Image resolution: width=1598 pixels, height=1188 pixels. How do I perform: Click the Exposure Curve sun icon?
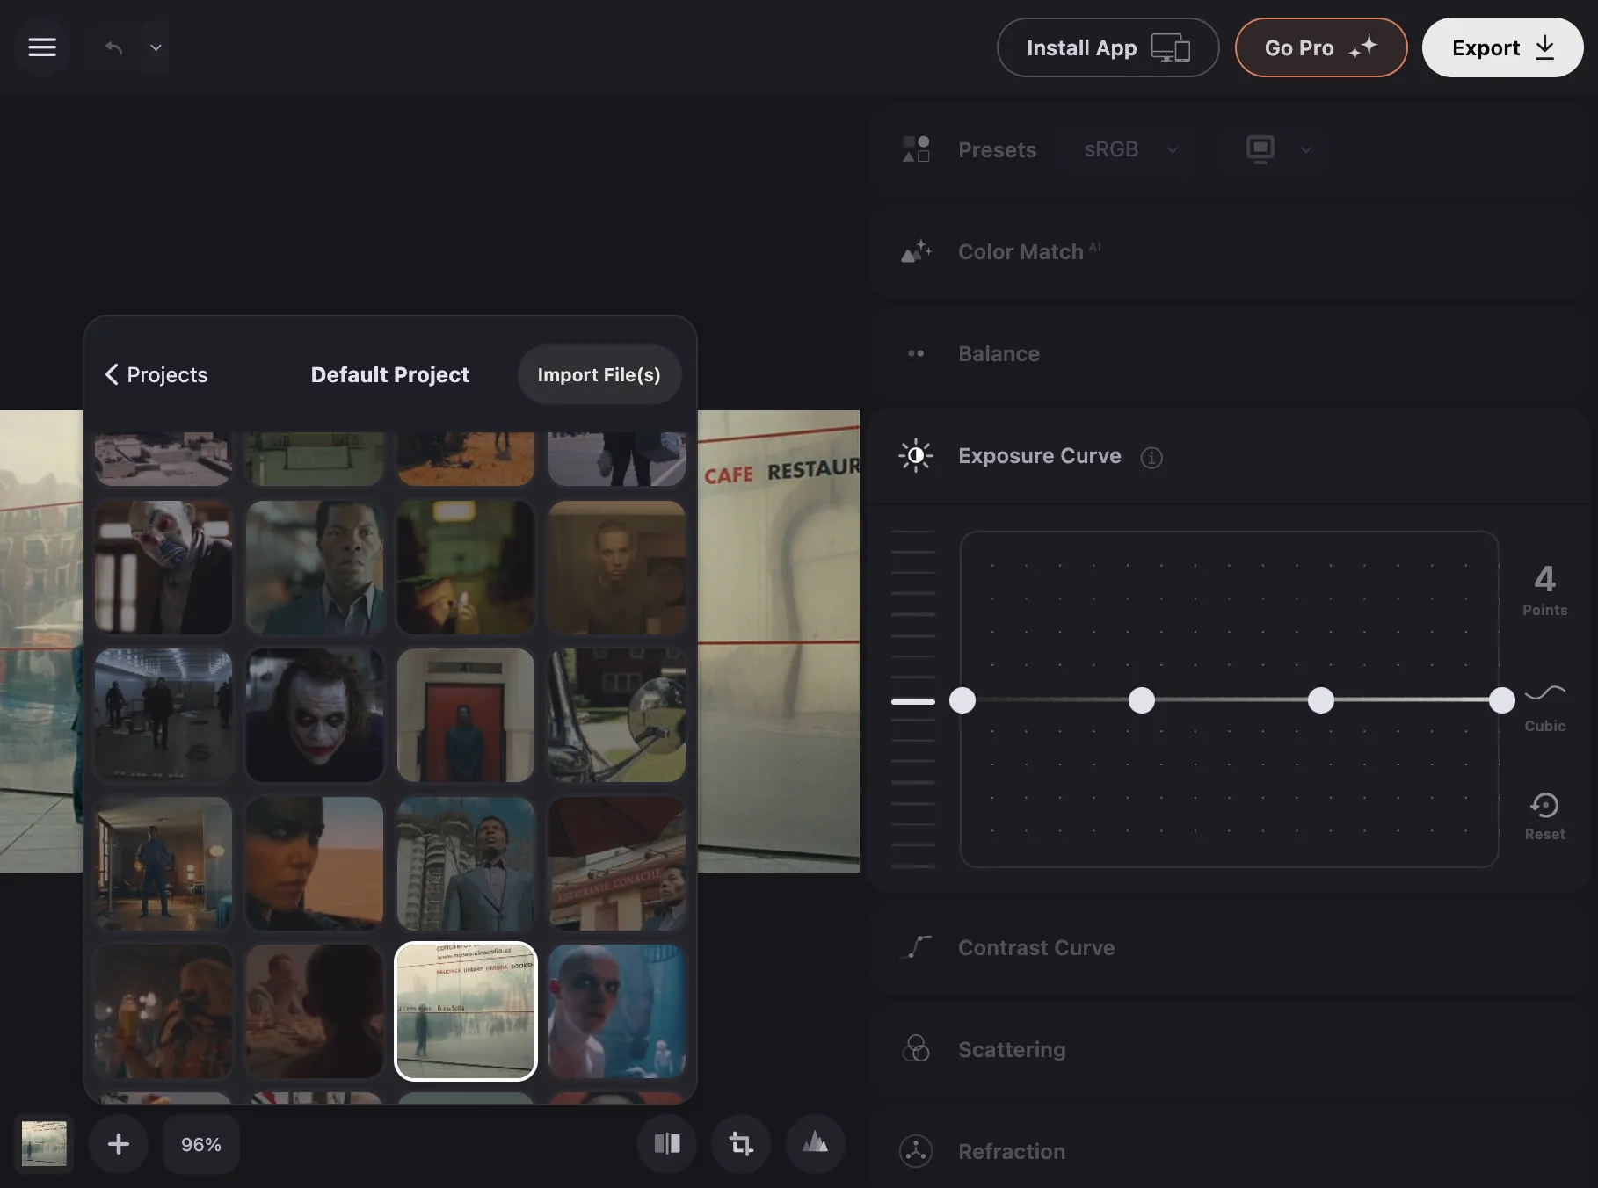[x=916, y=455]
